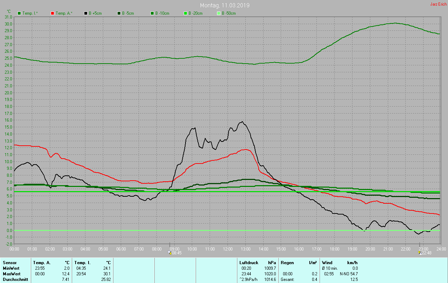
Task: Click the 'Temp. I.' column header
Action: 83,262
